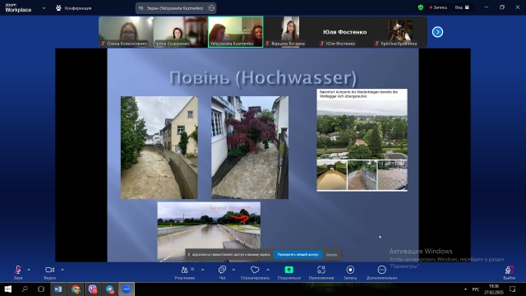Open Windows notification center
Viewport: 526px width, 296px height.
pos(513,289)
